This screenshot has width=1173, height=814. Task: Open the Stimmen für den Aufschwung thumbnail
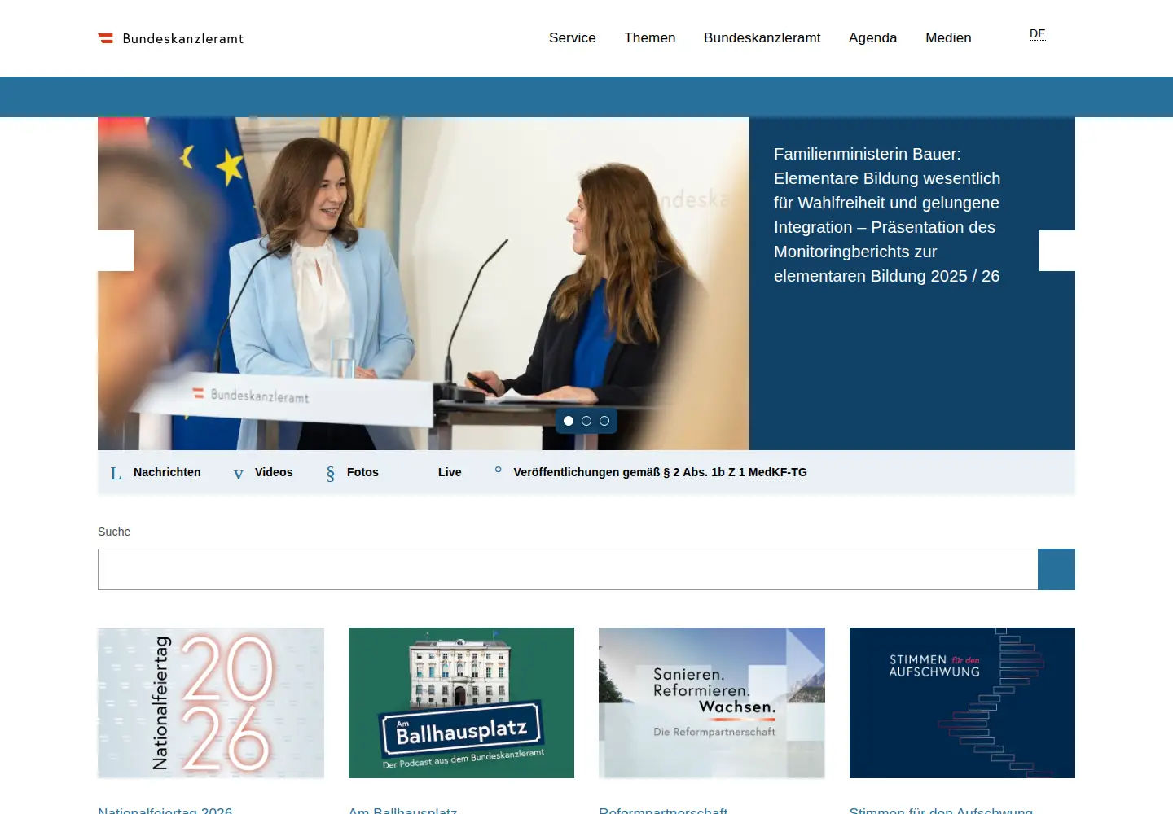pyautogui.click(x=962, y=702)
